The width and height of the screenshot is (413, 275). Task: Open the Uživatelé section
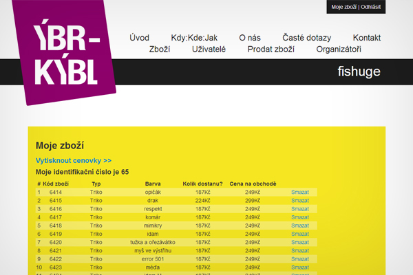point(209,49)
